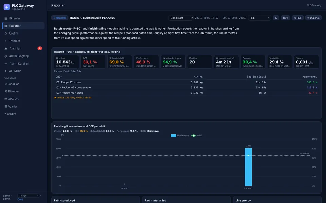
Task: Click the Kullanılabilirlik 69,0 % card
Action: pyautogui.click(x=120, y=62)
